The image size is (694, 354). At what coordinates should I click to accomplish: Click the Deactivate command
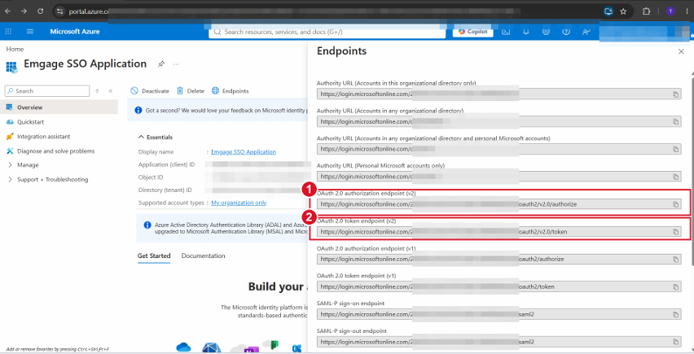150,90
